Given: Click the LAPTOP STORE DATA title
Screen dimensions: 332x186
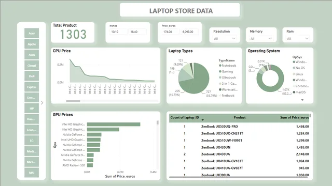Looking at the screenshot, I should [x=181, y=11].
